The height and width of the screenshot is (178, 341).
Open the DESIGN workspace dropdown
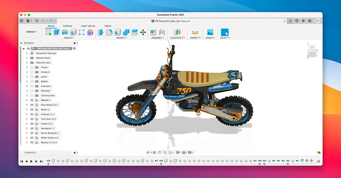point(31,32)
